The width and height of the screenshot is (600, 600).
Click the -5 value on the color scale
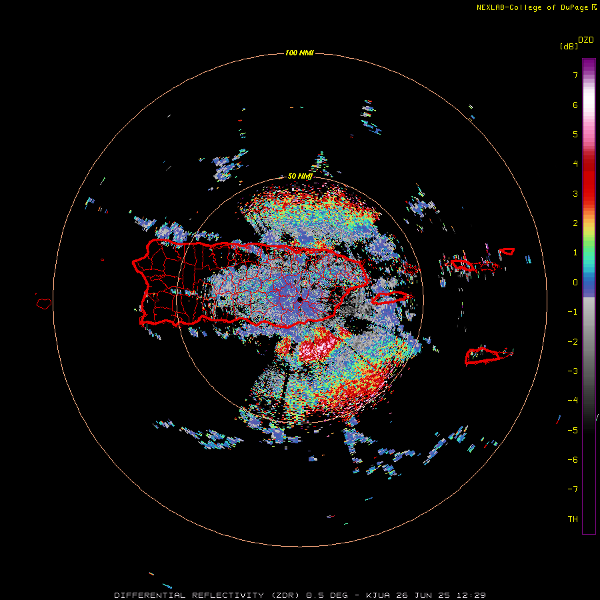(573, 431)
